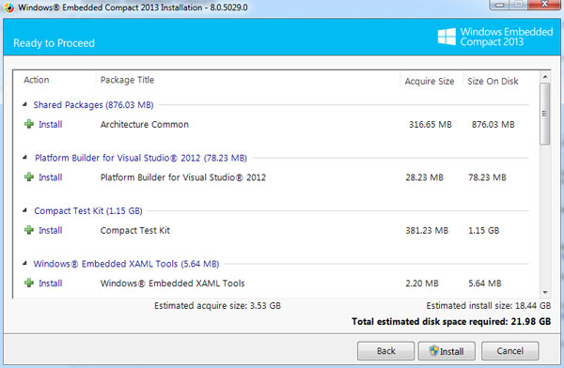
Task: Select the Windows Embedded XAML Tools package row title
Action: [x=172, y=284]
